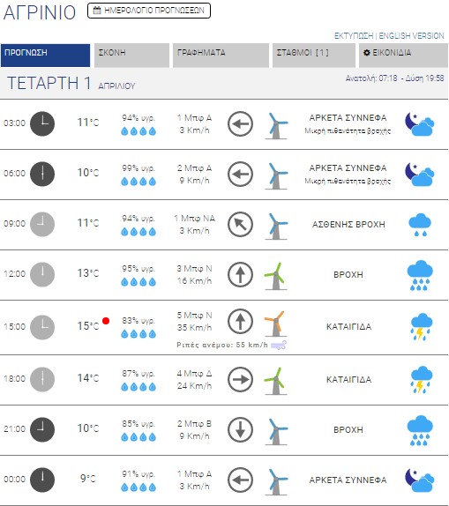The width and height of the screenshot is (449, 506).
Task: Open the ΣΤΑΘΜΟΙ [1] tab
Action: [314, 56]
